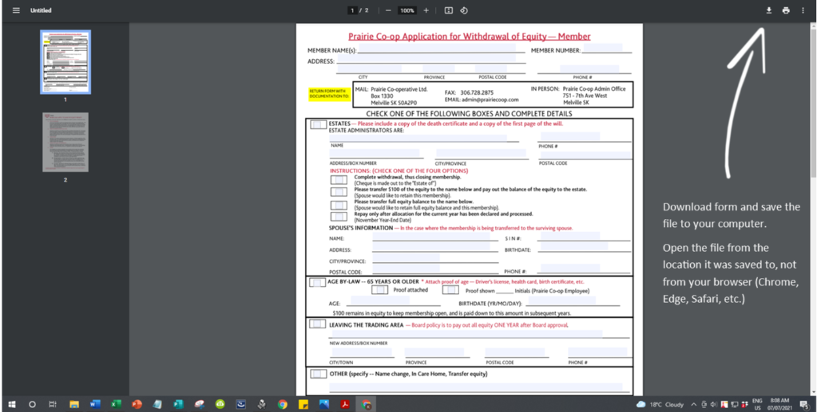Toggle the PDF viewer sidebar menu
Screen dimensions: 817x412
[16, 10]
